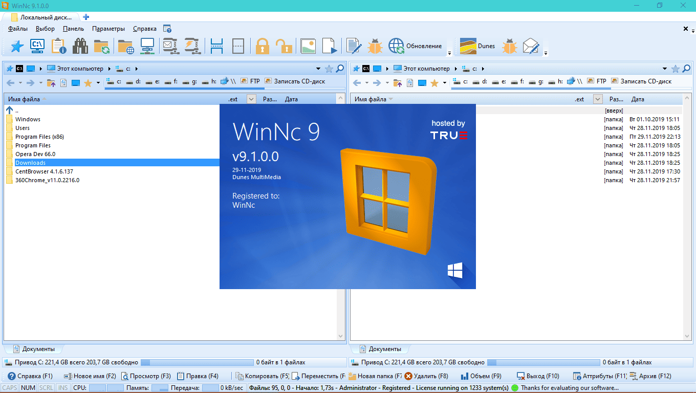Click the Документы tab in right panel

pyautogui.click(x=380, y=349)
